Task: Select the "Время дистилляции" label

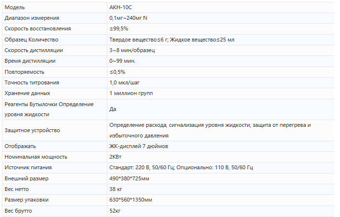Action: pos(30,61)
